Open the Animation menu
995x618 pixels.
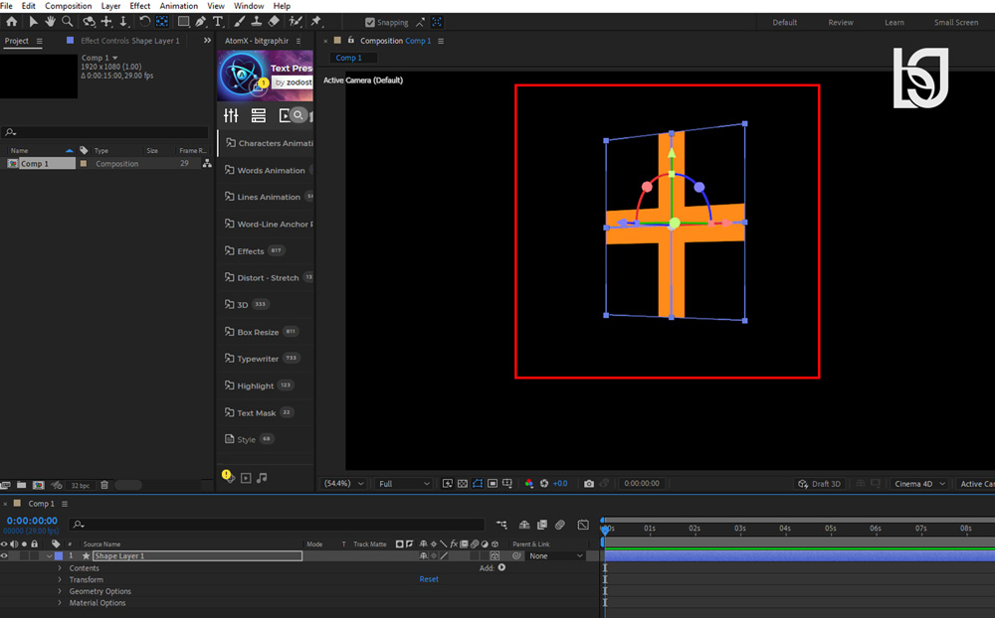178,6
